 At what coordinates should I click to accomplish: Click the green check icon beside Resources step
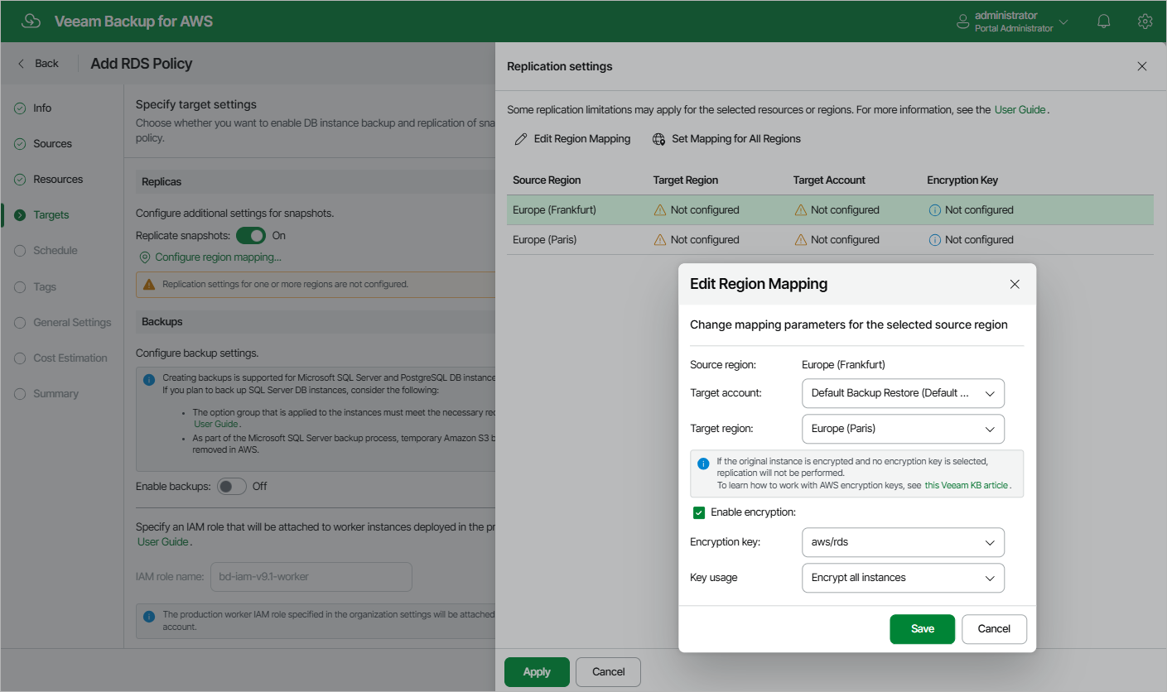click(20, 180)
